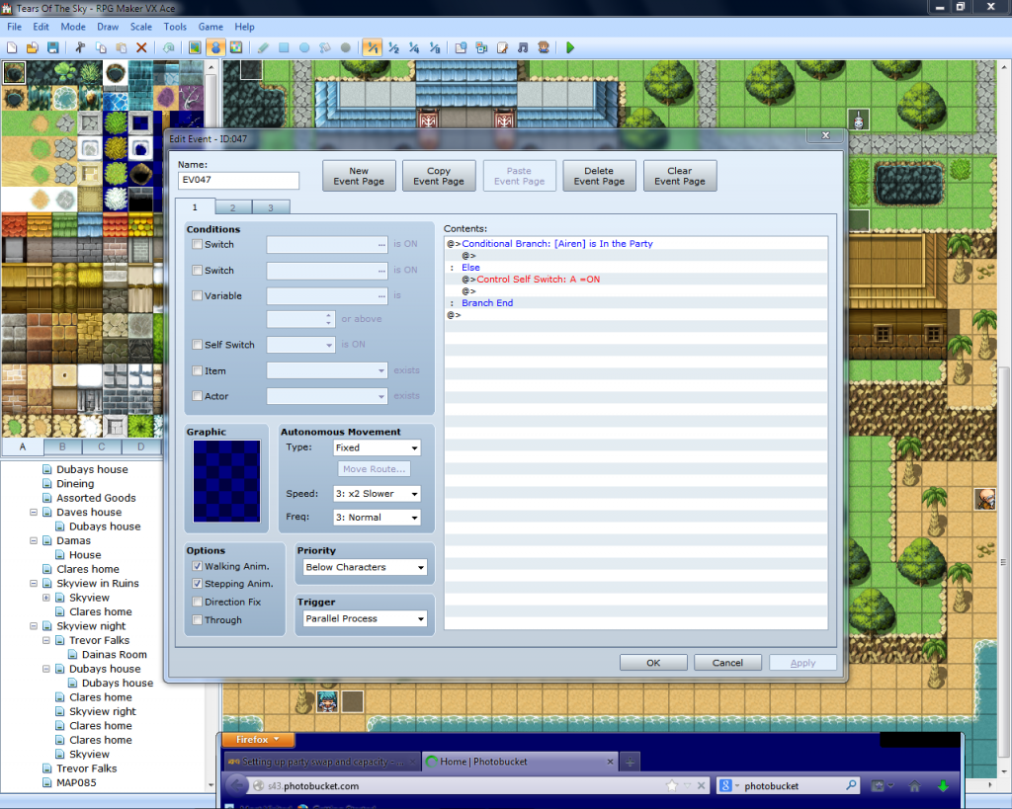
Task: Click the Playtest green arrow icon
Action: (570, 47)
